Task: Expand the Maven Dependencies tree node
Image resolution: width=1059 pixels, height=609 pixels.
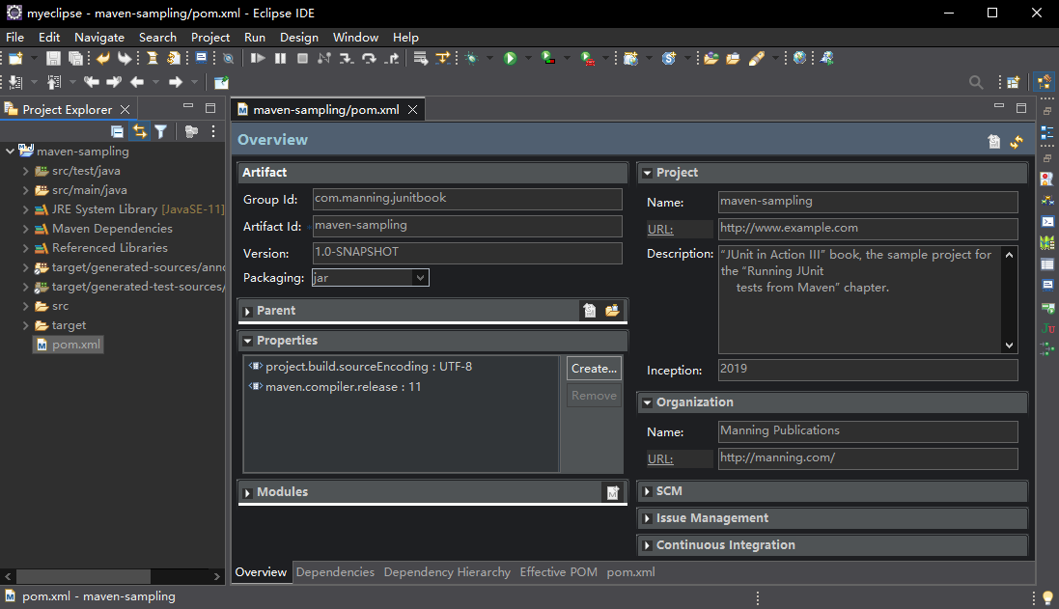Action: [26, 229]
